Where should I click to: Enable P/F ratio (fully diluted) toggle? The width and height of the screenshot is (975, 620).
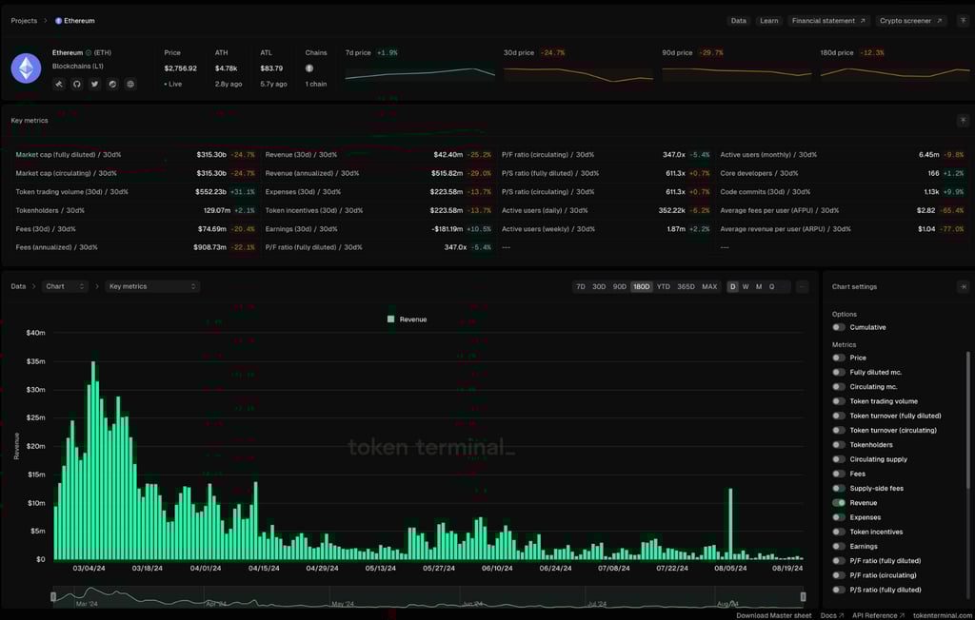[x=839, y=560]
